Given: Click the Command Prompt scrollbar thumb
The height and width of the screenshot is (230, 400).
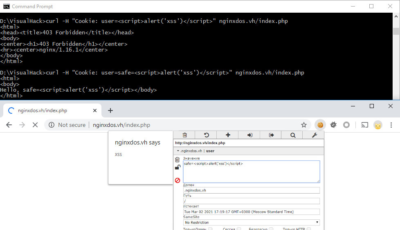Looking at the screenshot, I should point(396,31).
